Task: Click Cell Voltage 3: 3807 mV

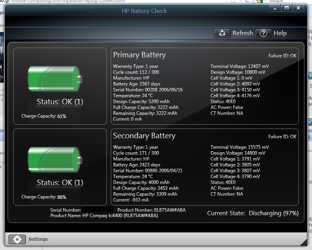Action: [x=235, y=171]
